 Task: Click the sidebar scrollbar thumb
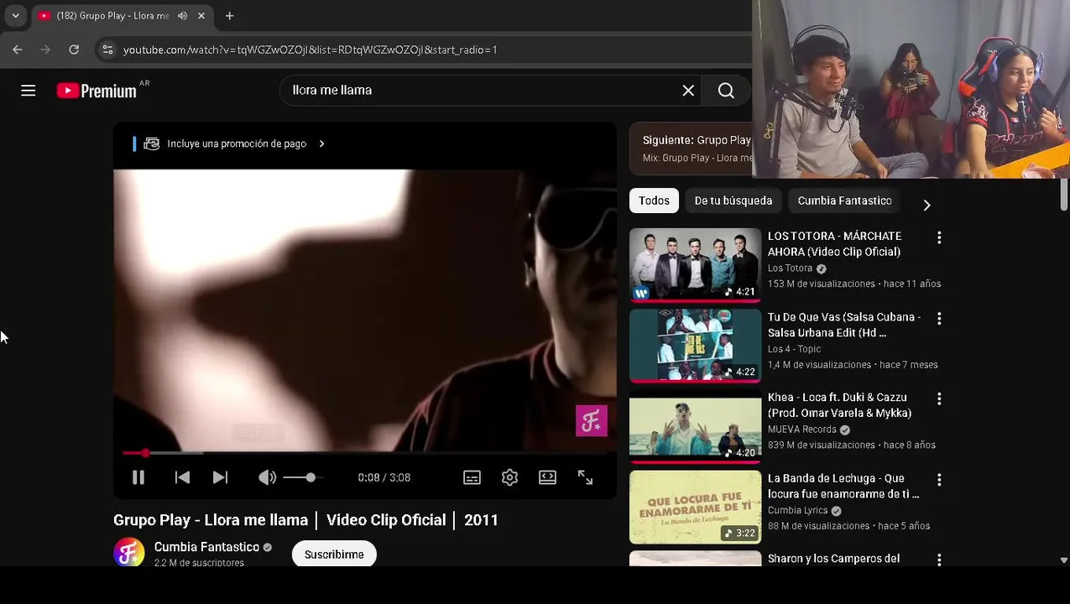pyautogui.click(x=1064, y=195)
